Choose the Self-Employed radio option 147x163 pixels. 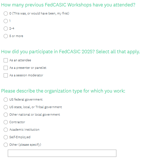[x=6, y=137]
